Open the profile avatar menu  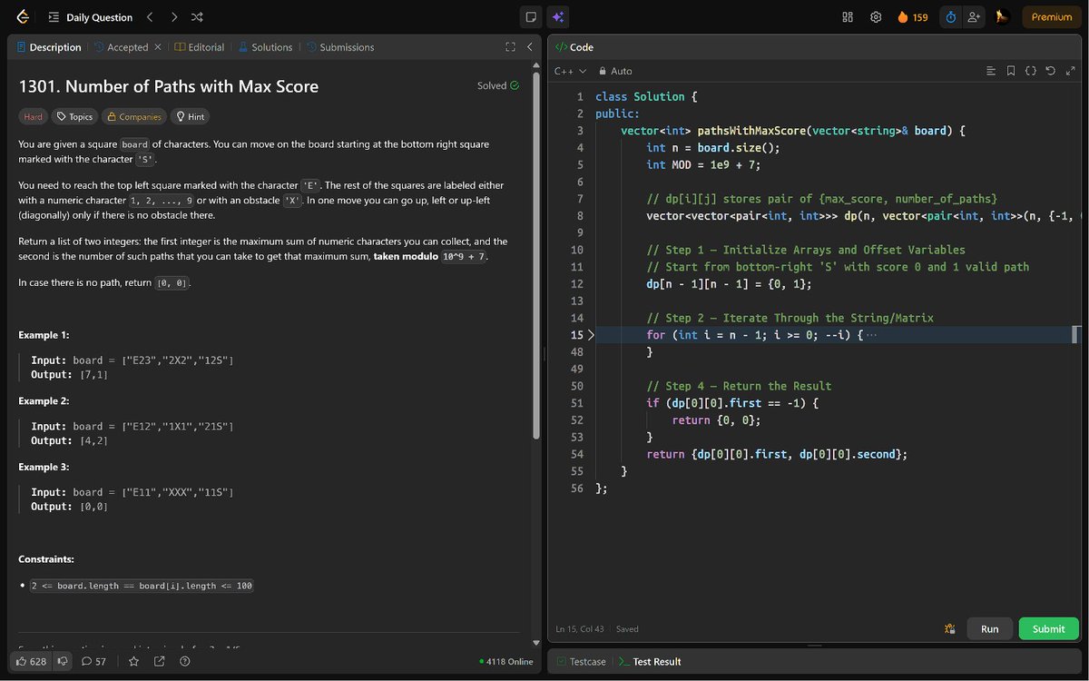coord(1002,17)
